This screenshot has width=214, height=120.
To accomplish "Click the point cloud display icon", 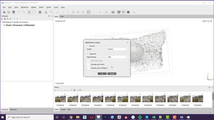I will 88,12.
